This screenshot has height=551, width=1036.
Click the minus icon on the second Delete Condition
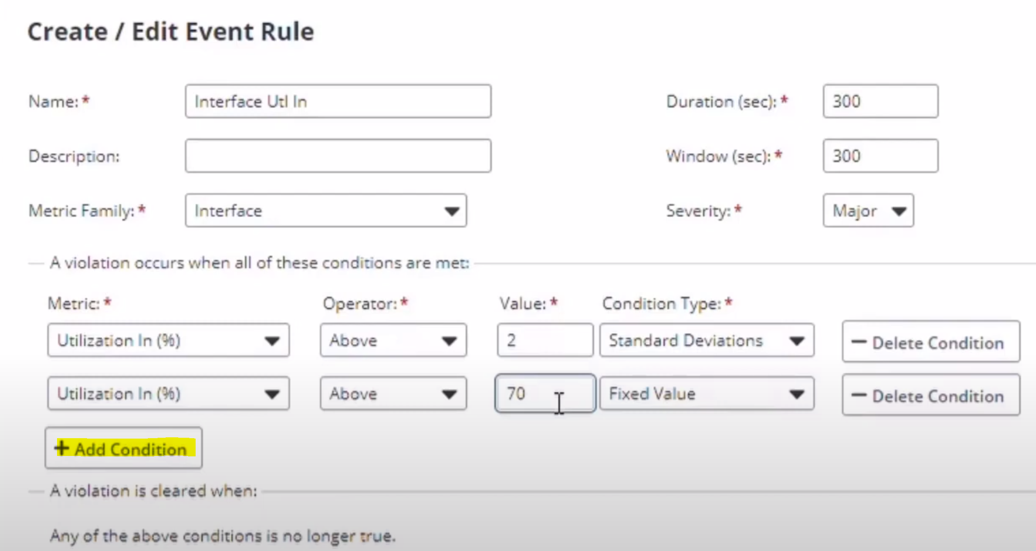point(859,395)
